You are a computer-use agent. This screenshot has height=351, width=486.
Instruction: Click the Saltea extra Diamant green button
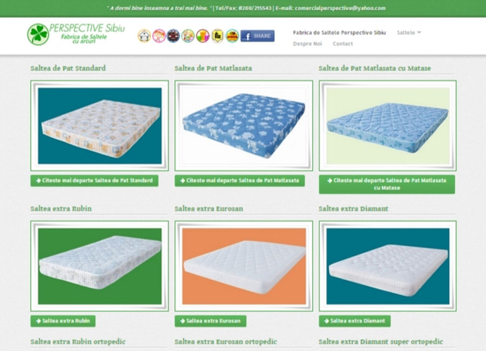point(355,321)
